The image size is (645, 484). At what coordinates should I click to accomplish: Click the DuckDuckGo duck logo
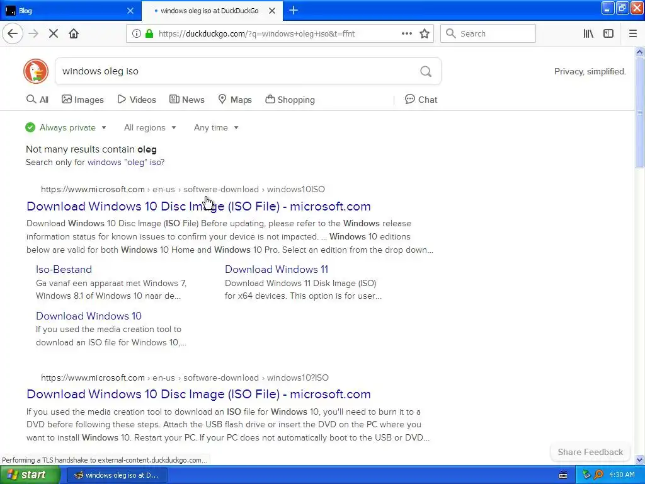36,71
